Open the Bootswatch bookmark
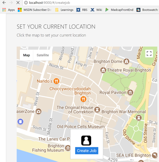 click(147, 10)
